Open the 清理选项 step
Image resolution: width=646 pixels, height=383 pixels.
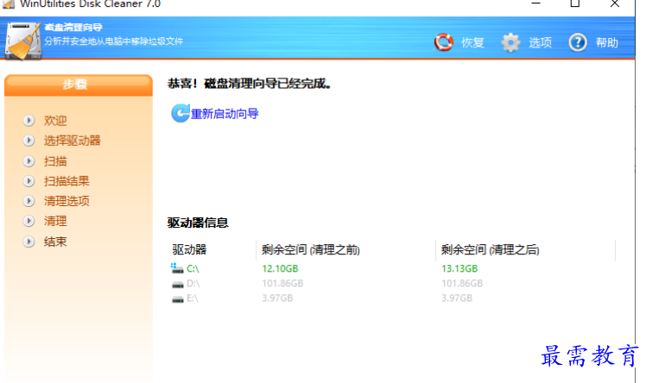(x=66, y=201)
